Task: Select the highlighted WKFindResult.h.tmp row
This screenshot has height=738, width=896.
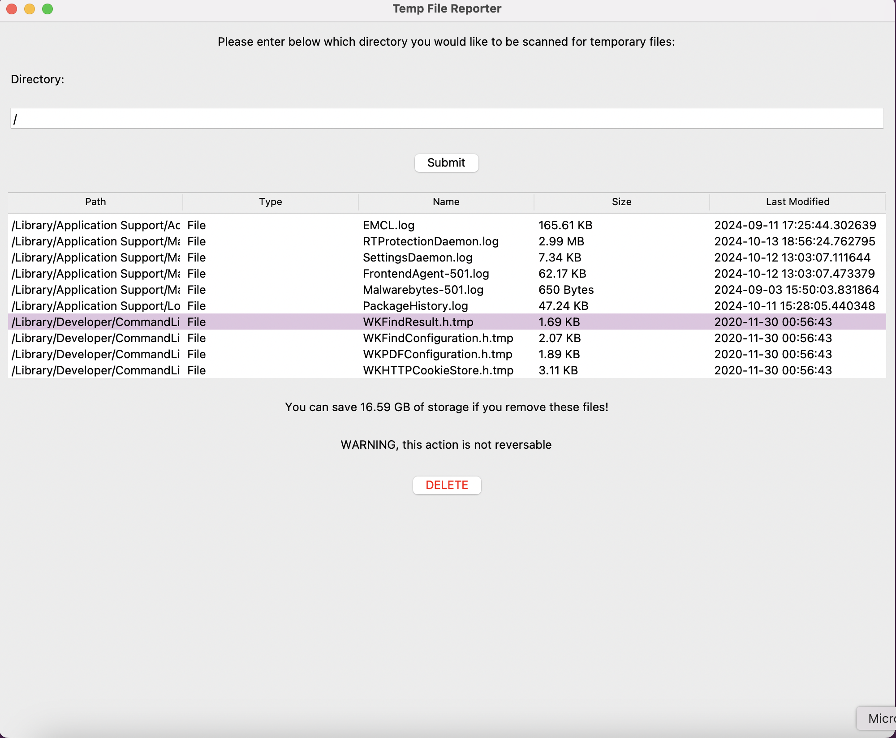Action: click(x=447, y=322)
